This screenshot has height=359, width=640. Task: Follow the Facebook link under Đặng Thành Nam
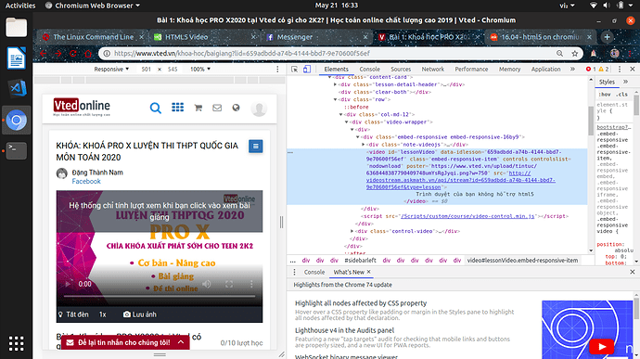click(x=86, y=181)
